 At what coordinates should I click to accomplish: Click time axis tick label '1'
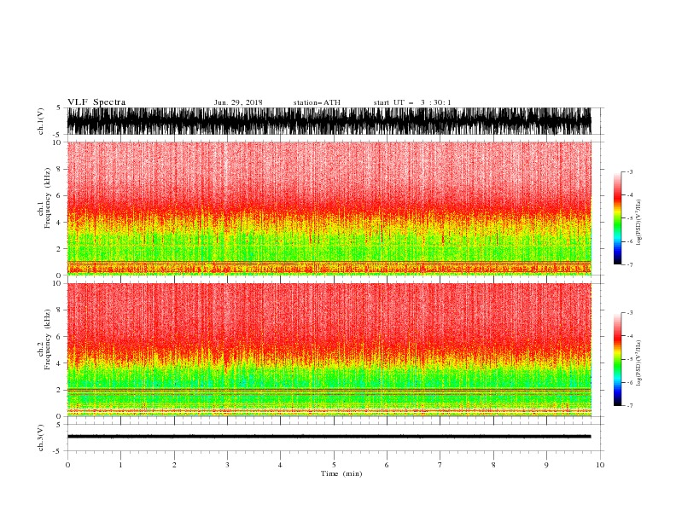point(120,465)
